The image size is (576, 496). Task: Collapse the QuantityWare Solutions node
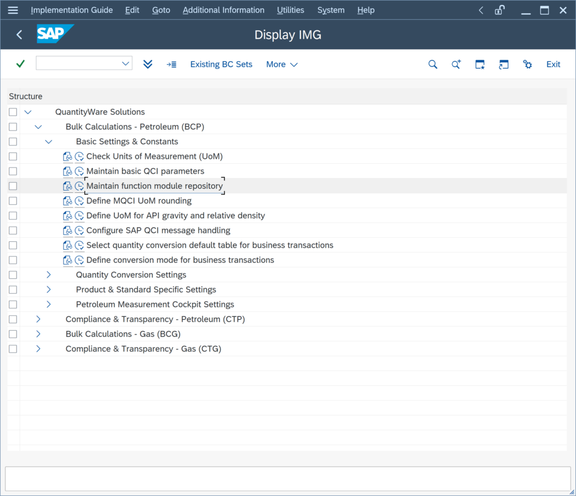coord(28,112)
